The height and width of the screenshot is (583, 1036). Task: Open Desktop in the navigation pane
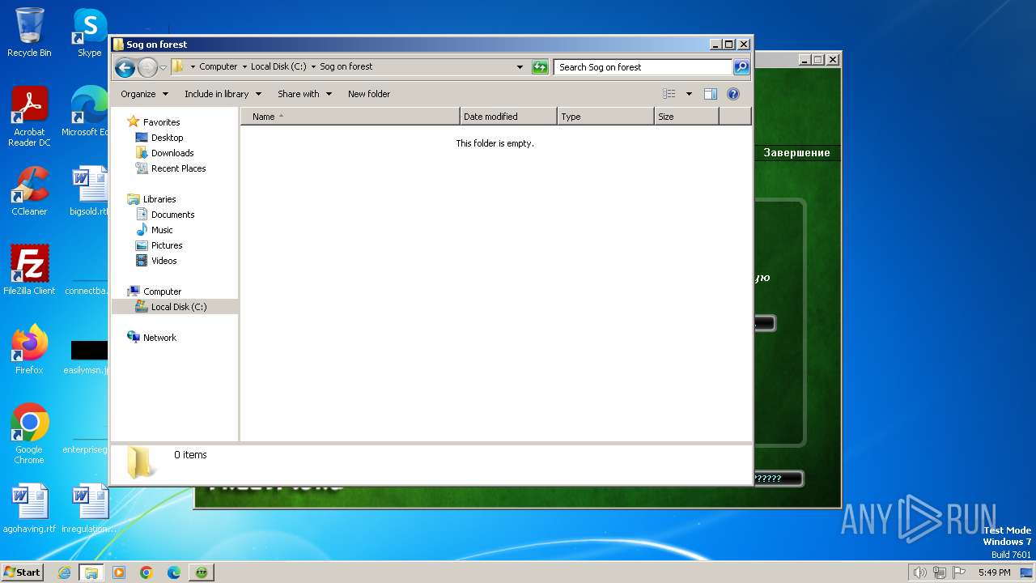tap(167, 138)
